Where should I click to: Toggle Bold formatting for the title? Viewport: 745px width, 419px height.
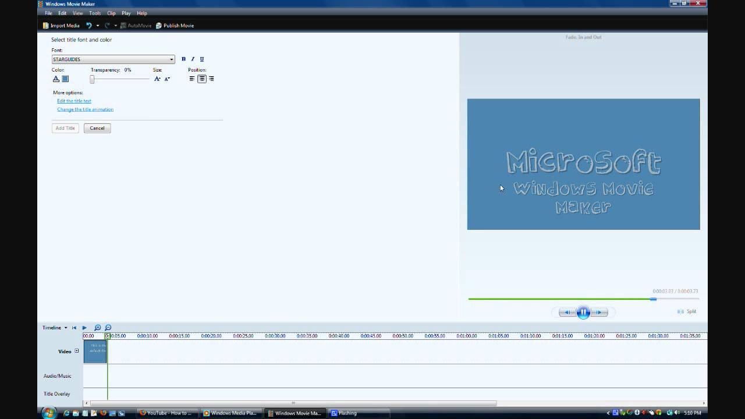183,59
